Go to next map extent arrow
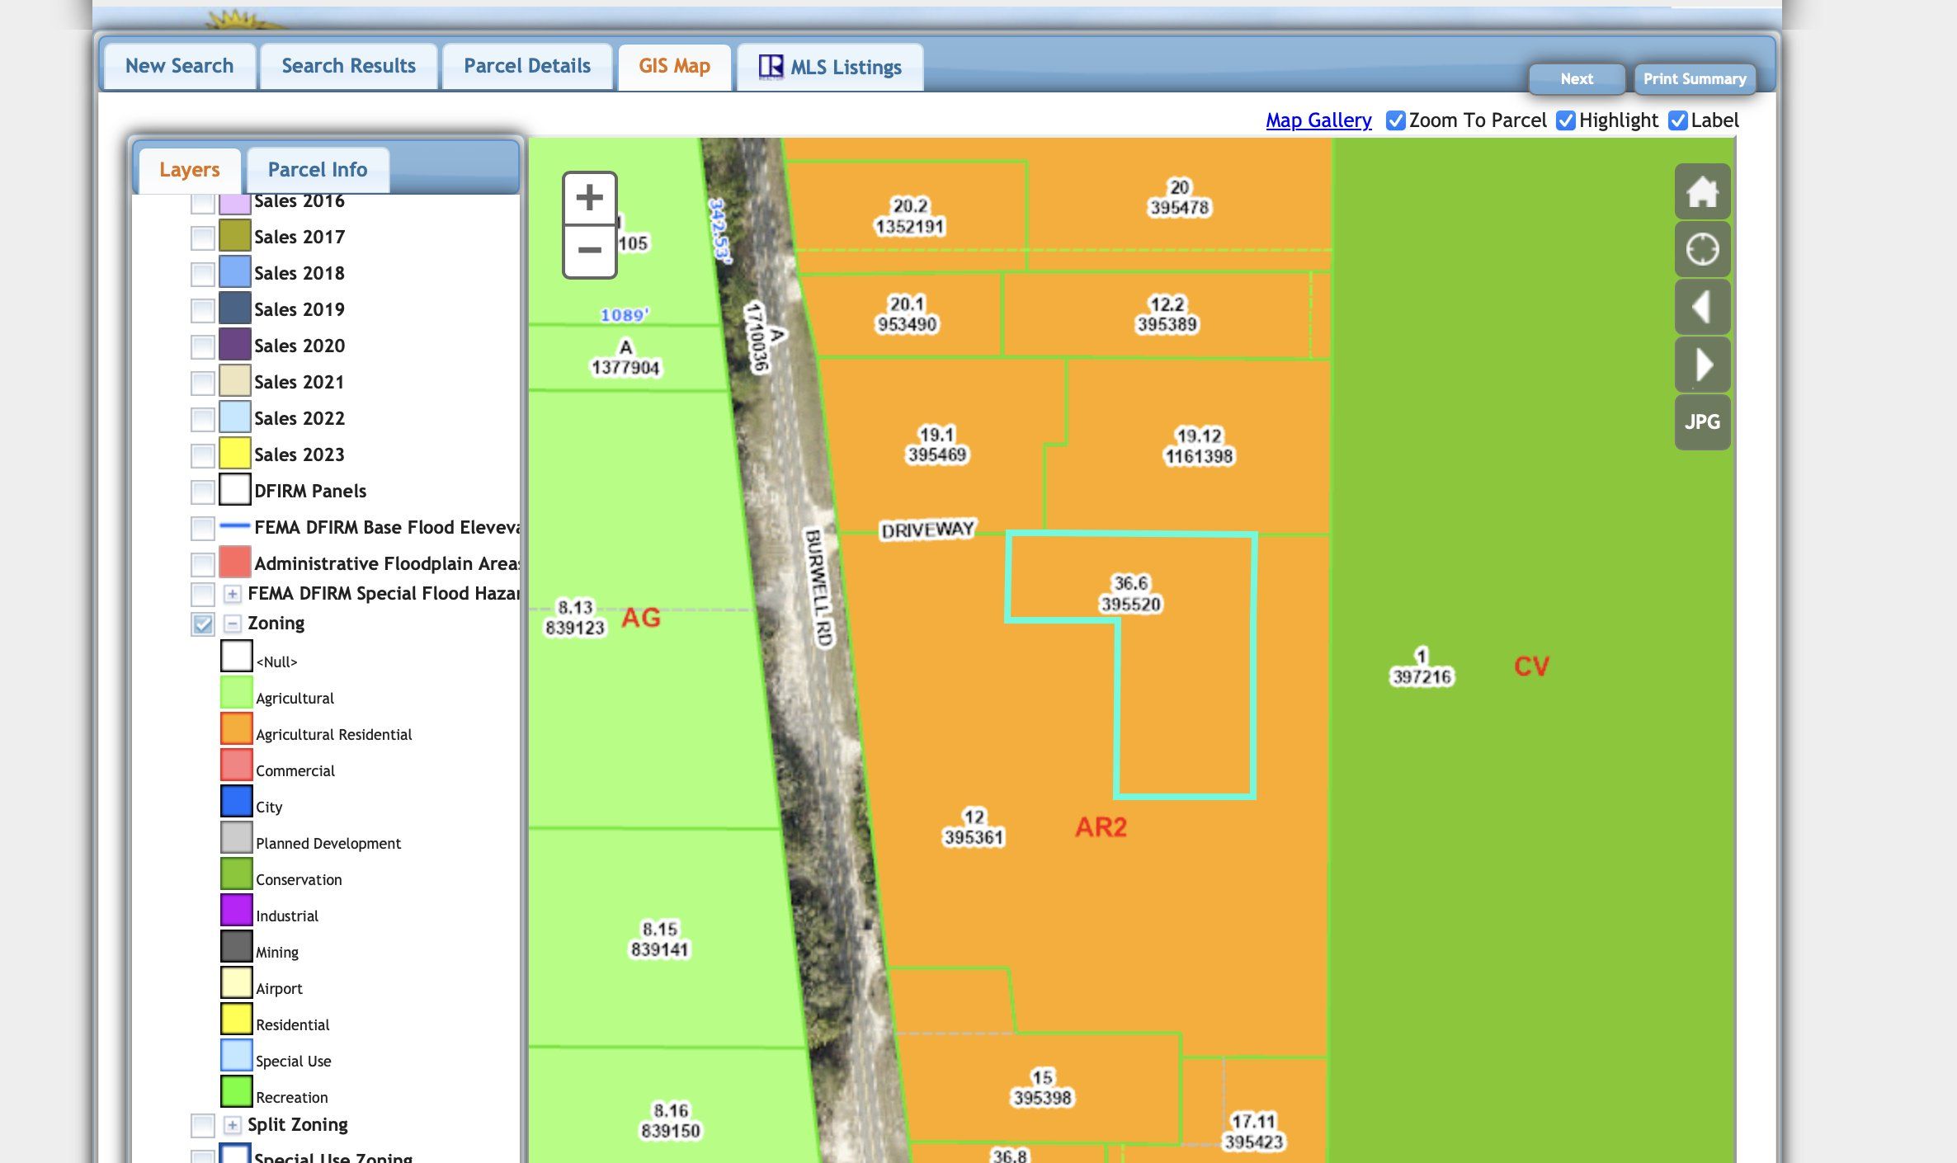 (x=1702, y=365)
